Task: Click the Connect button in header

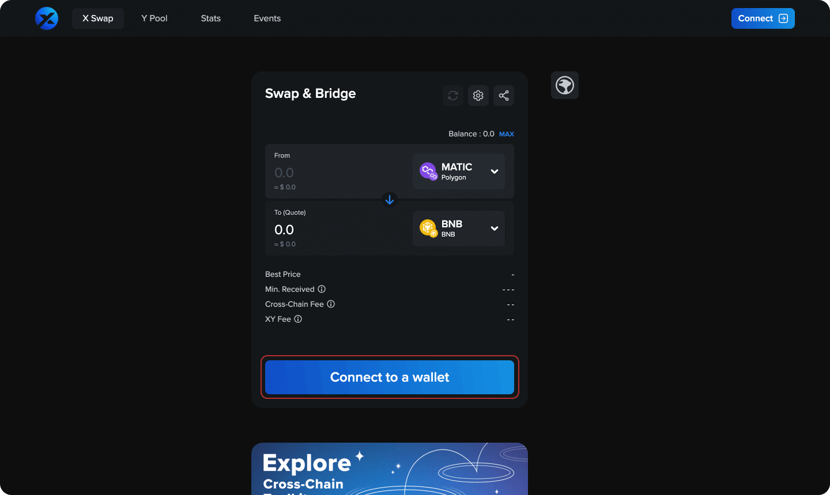Action: pos(763,18)
